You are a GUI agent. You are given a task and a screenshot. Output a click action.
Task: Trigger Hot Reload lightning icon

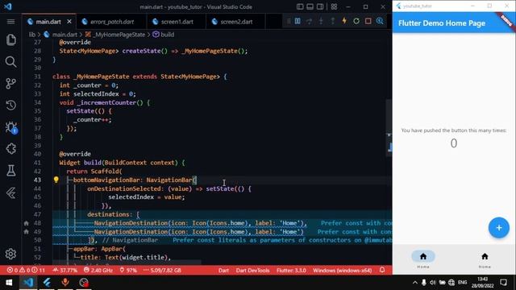pos(344,21)
